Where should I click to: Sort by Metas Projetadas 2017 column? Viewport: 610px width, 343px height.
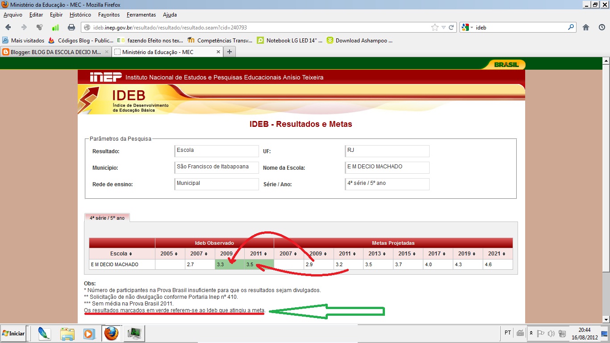[x=438, y=254]
